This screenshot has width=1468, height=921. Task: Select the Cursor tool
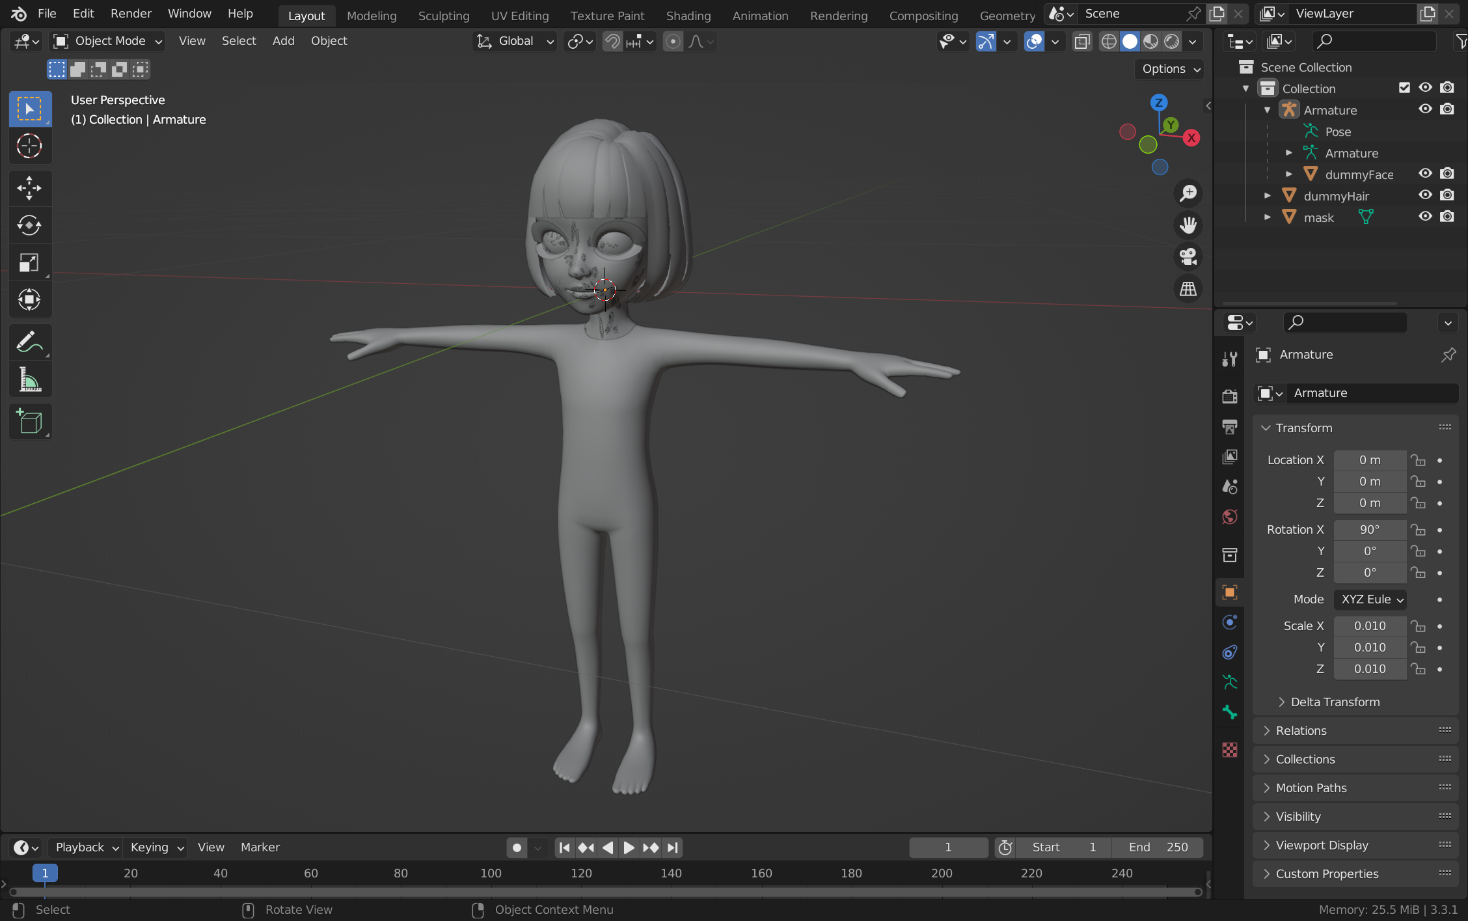[29, 146]
